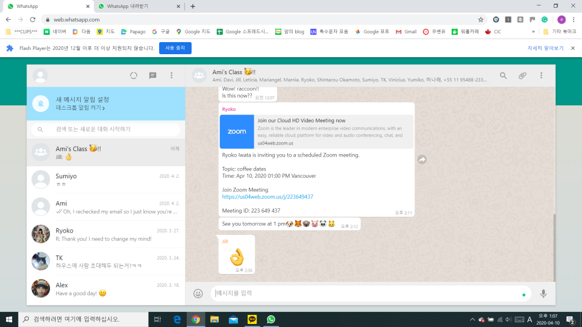This screenshot has width=582, height=327.
Task: Open the Ami's Class chat in list
Action: (x=106, y=152)
